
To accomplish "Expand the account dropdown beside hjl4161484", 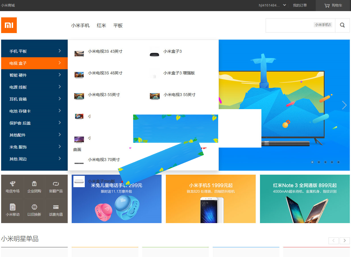I will click(x=284, y=5).
